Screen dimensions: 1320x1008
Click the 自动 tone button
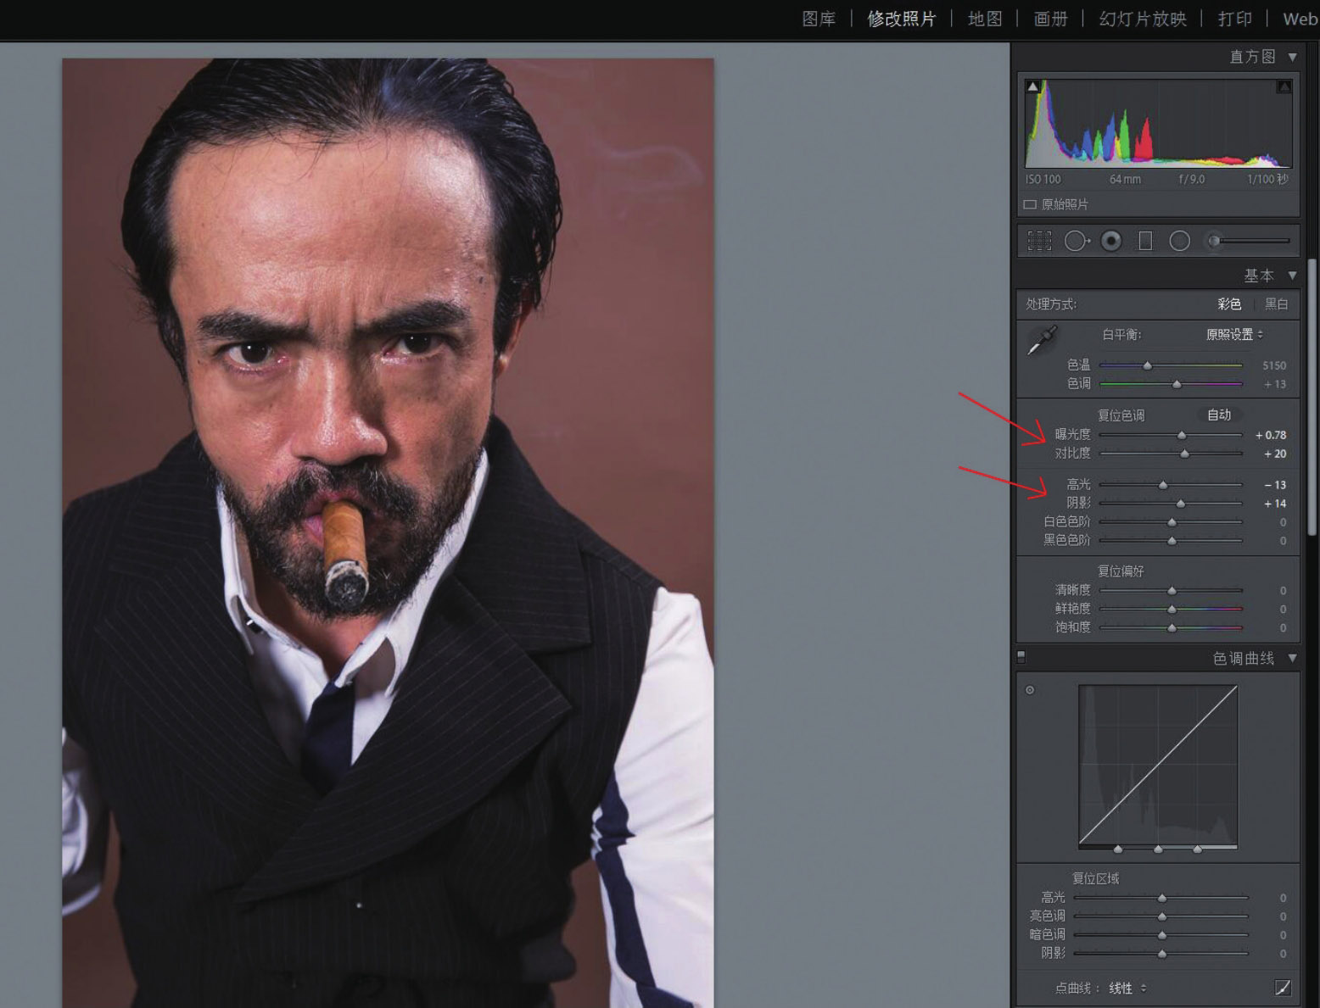pyautogui.click(x=1219, y=415)
